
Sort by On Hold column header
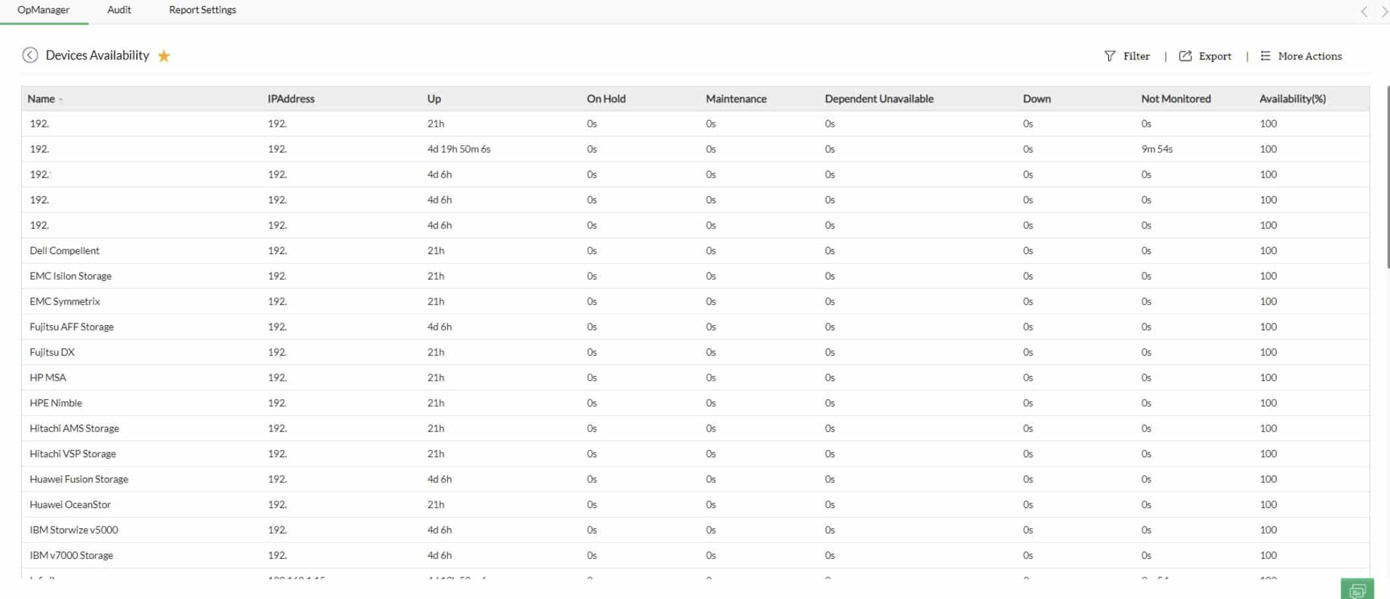[606, 99]
